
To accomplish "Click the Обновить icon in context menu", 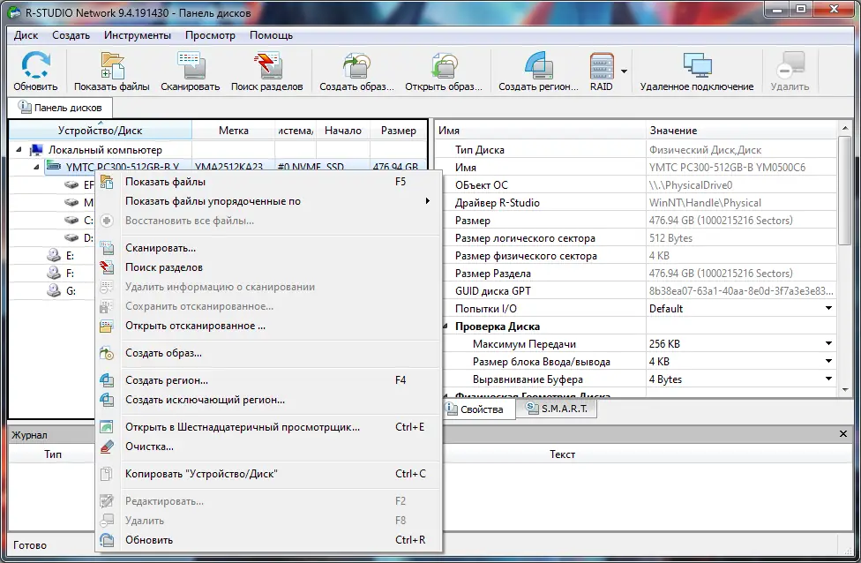I will [107, 540].
